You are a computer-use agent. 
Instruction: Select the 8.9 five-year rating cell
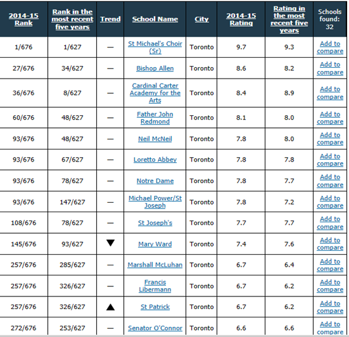289,93
